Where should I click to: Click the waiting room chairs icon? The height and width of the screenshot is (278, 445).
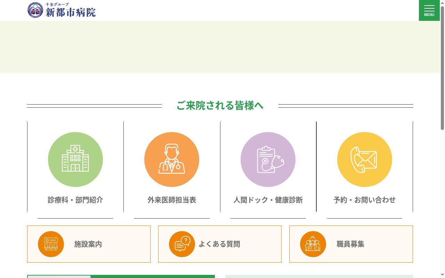point(51,244)
